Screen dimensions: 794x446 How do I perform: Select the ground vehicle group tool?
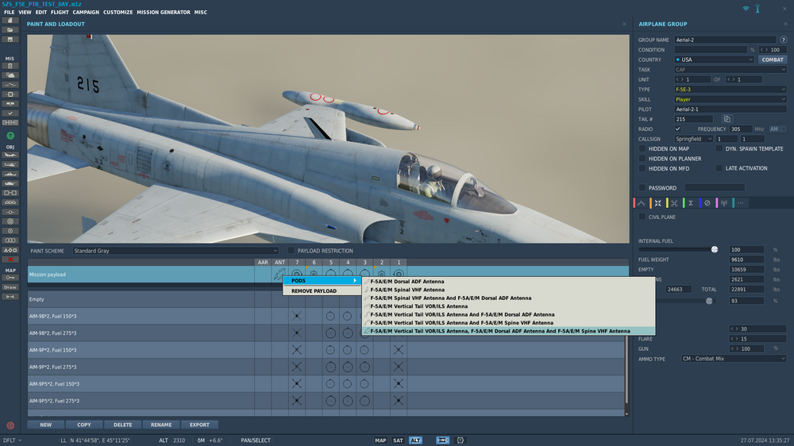pos(10,183)
